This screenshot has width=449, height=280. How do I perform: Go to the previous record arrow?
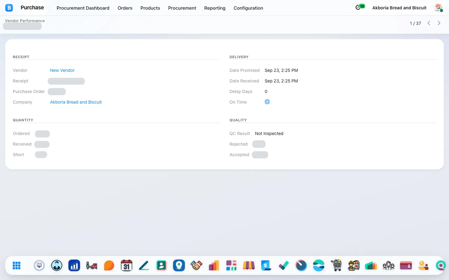[429, 23]
